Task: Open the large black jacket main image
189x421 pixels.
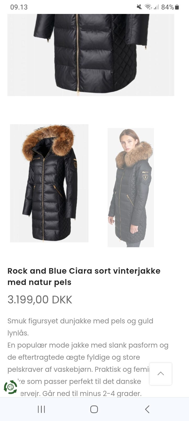Action: [91, 55]
